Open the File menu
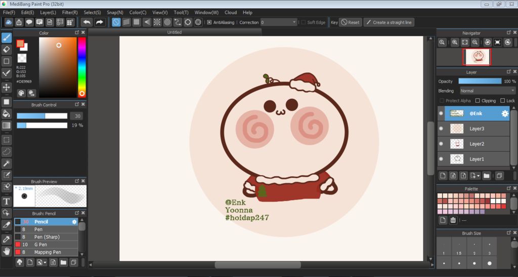This screenshot has height=277, width=518. pos(9,13)
